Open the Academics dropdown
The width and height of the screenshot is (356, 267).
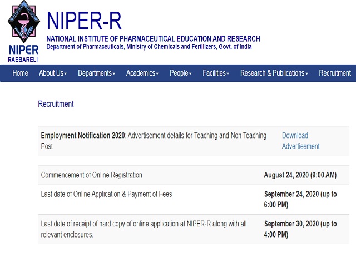[x=142, y=73]
